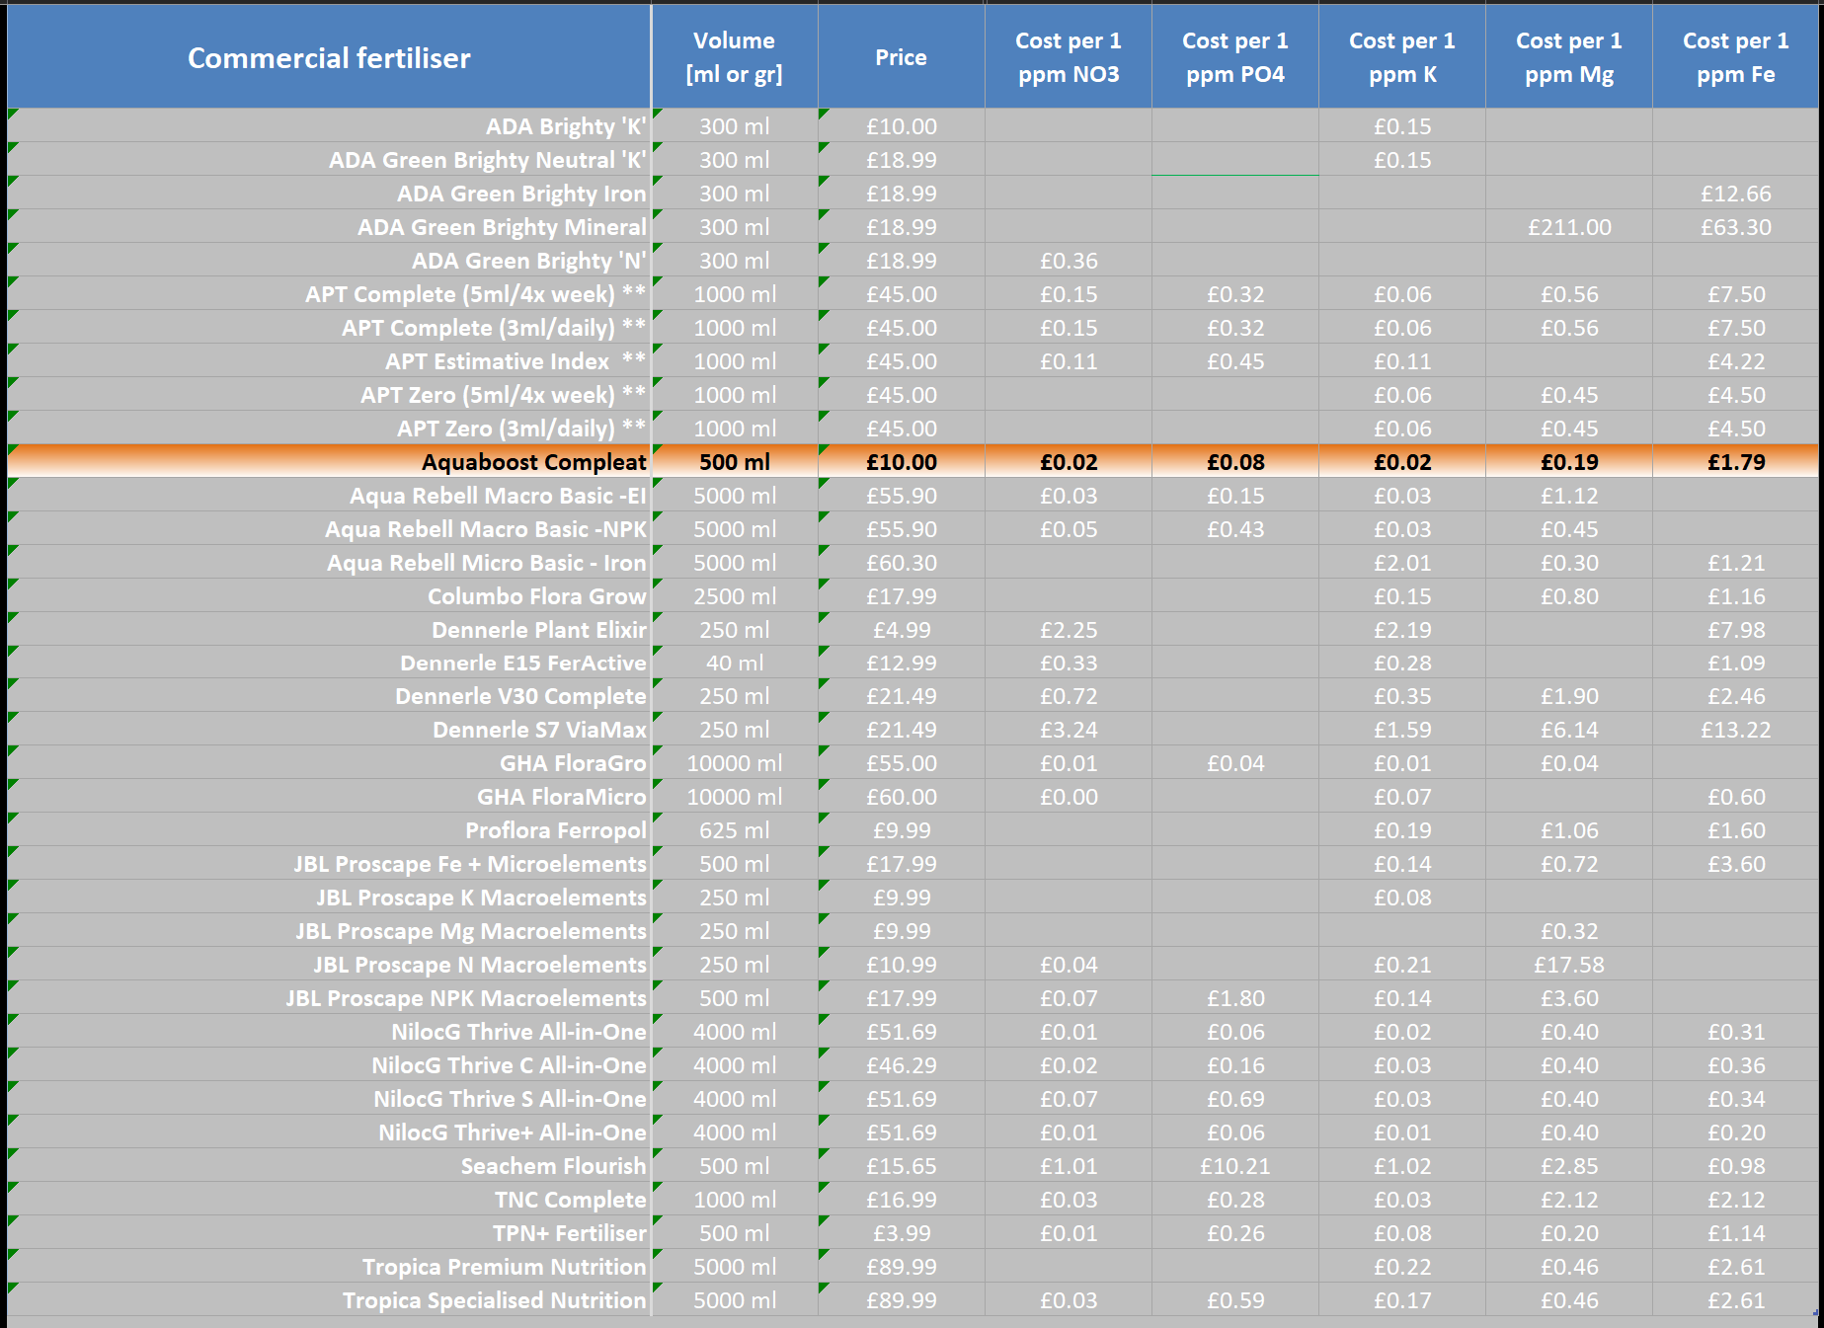Select the NilocG Thrive+ All-in-One name cell
This screenshot has height=1328, width=1824.
[x=329, y=1133]
